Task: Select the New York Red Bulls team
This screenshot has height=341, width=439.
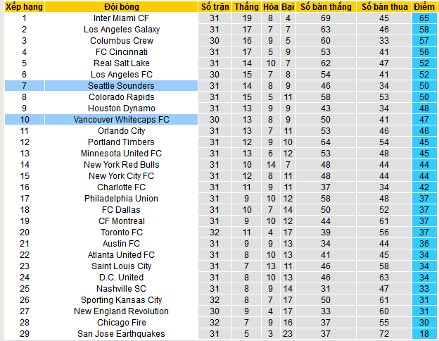Action: pyautogui.click(x=121, y=164)
